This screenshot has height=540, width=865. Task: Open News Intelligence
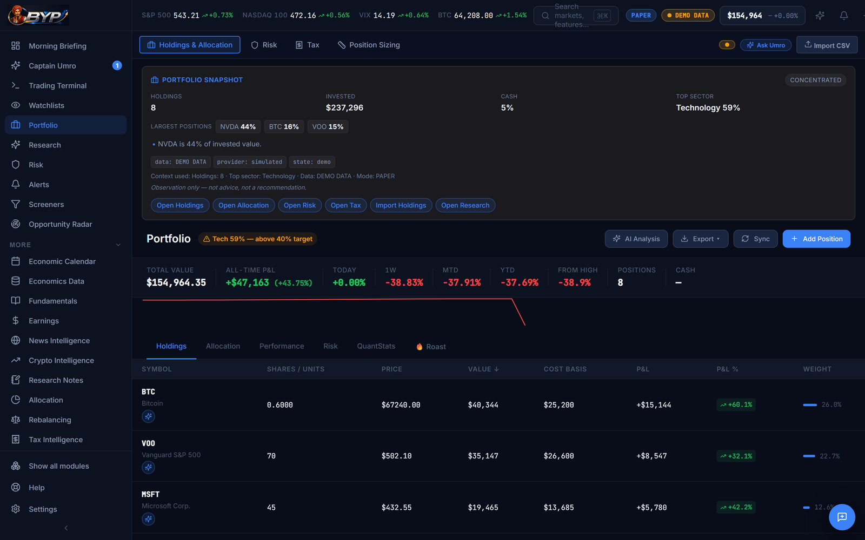(x=65, y=341)
